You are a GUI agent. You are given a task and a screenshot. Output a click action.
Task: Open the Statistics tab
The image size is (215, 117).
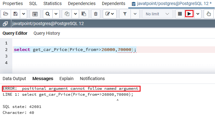pyautogui.click(x=53, y=3)
